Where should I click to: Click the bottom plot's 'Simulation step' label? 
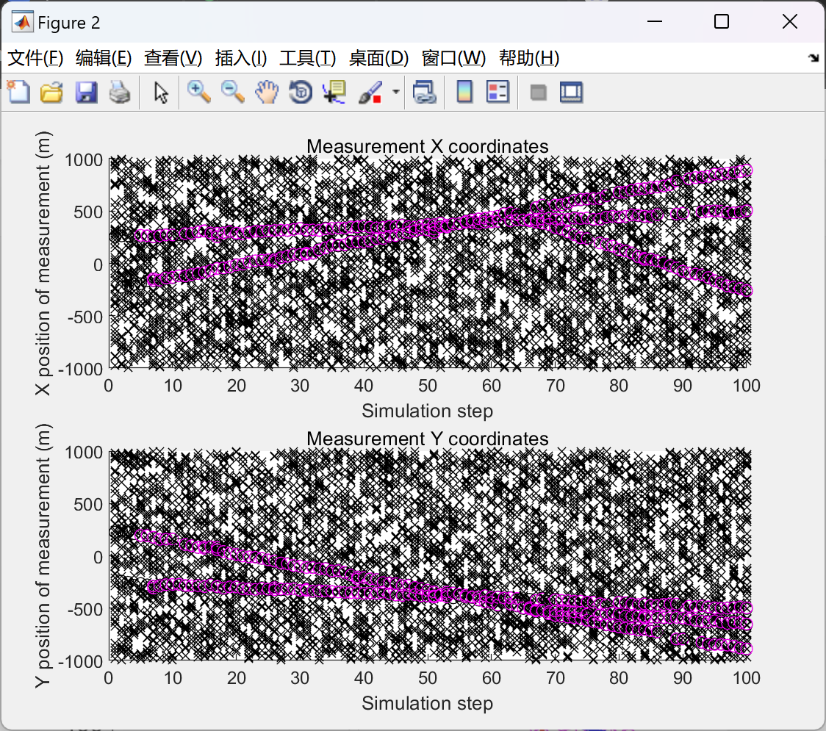[427, 703]
